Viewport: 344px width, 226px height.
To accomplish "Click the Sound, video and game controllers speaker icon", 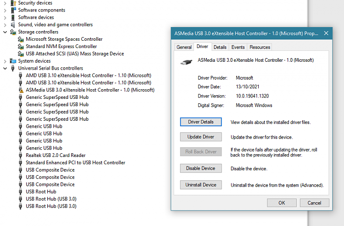I will (x=13, y=25).
